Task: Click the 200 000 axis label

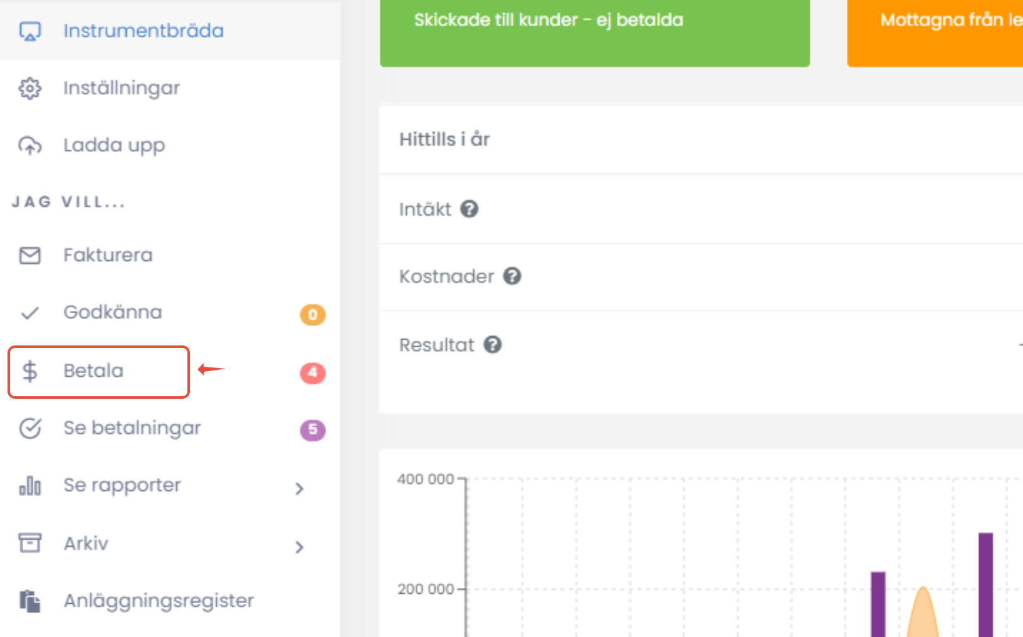Action: pos(426,589)
